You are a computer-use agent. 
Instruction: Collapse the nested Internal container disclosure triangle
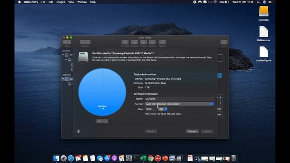[x=66, y=59]
